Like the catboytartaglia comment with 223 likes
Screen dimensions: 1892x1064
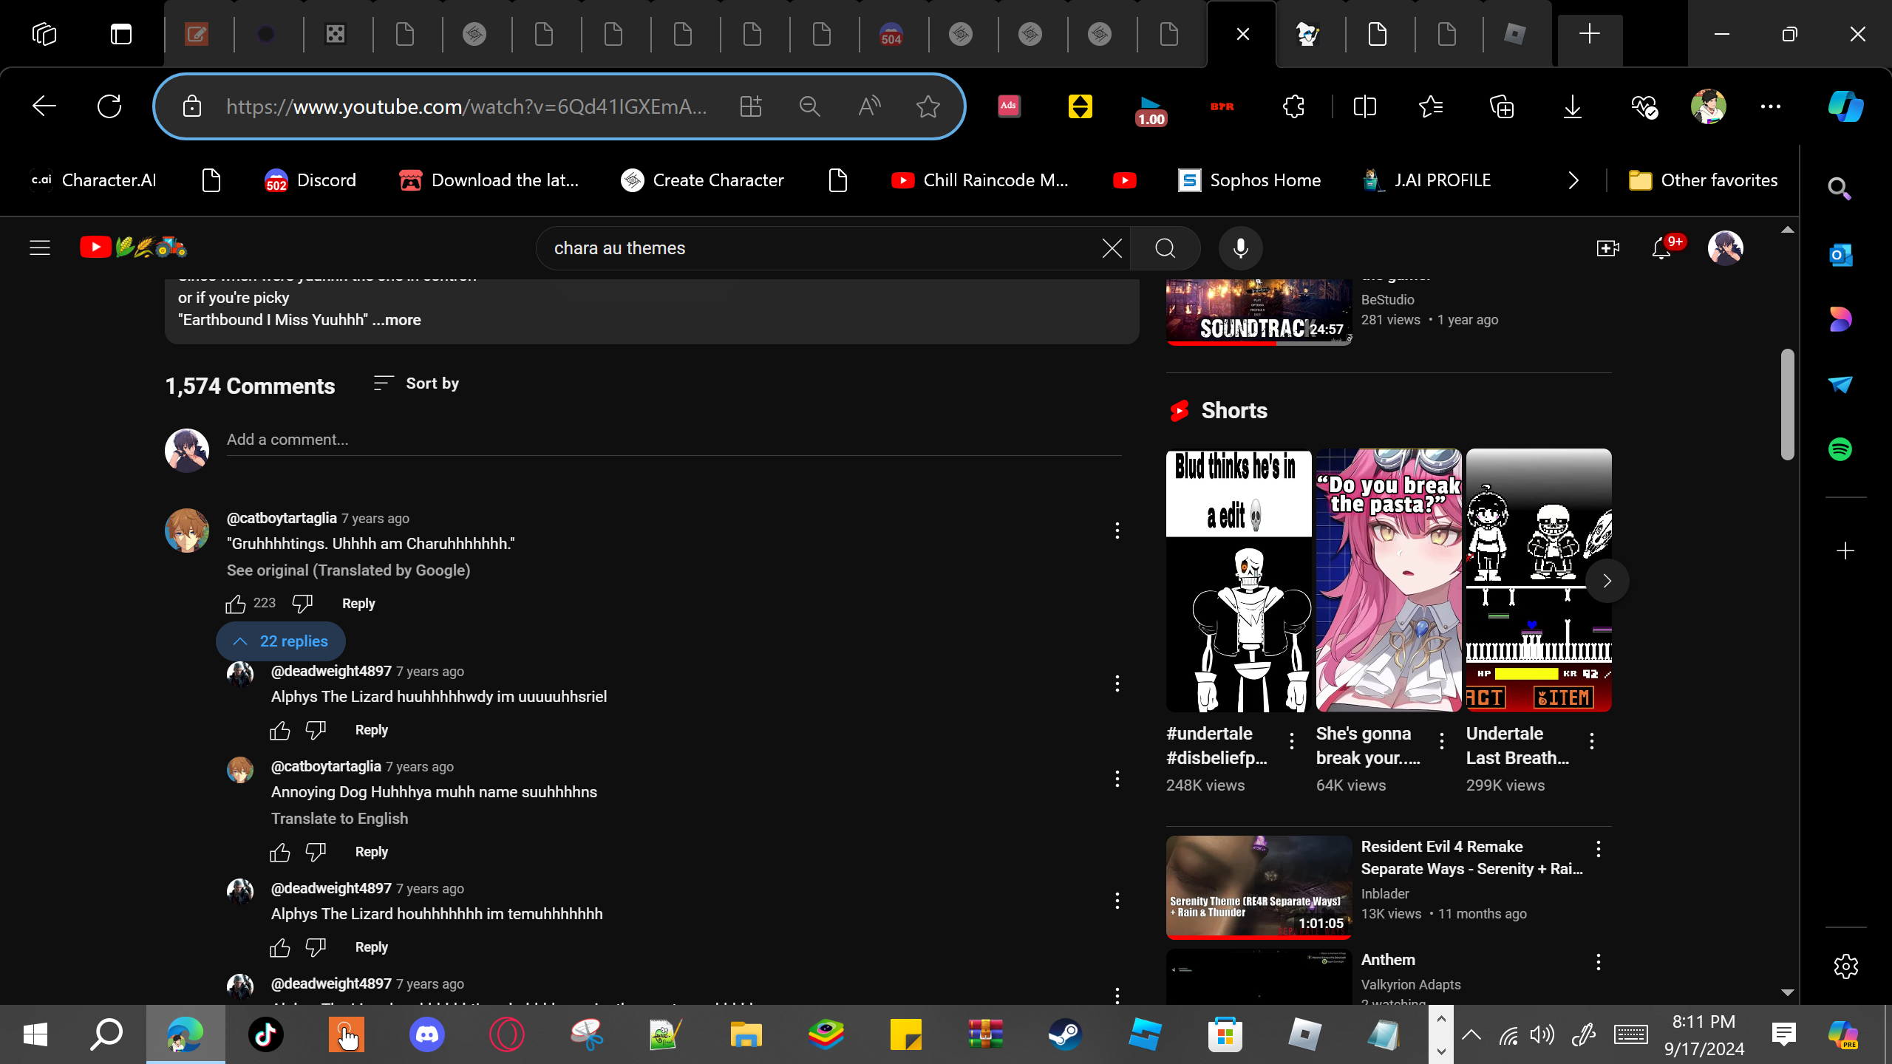click(236, 604)
